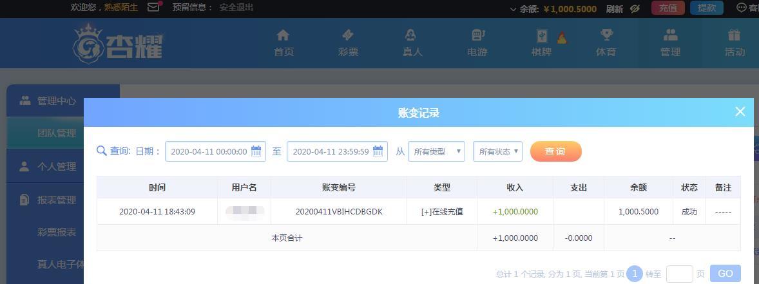This screenshot has height=284, width=759.
Task: Select 团队管理 in the sidebar
Action: (57, 133)
